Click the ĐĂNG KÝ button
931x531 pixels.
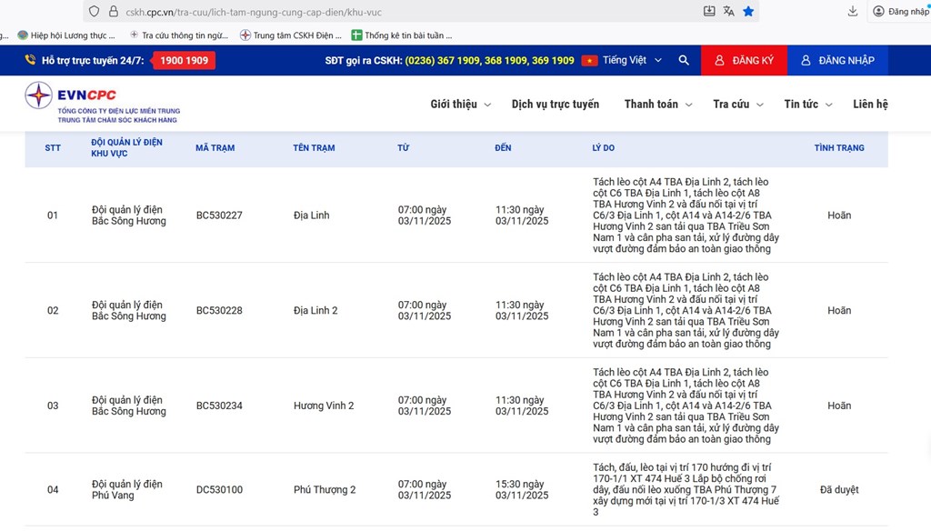(x=744, y=60)
